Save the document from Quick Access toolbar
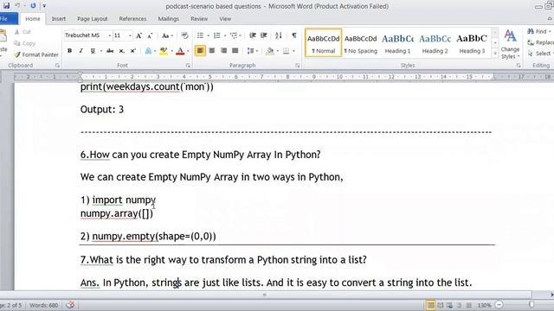The width and height of the screenshot is (554, 311). click(x=6, y=6)
